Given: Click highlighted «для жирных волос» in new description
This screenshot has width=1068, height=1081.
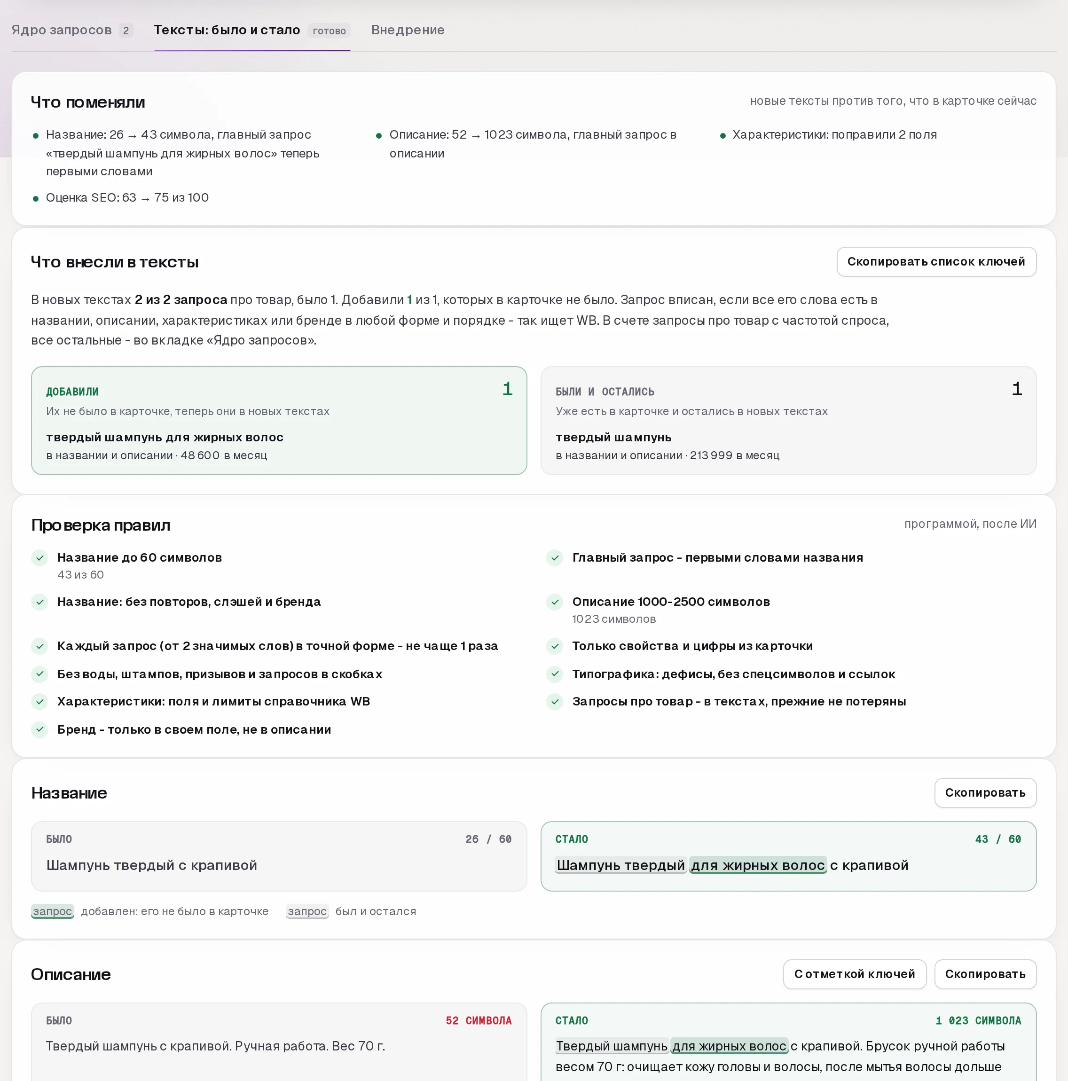Looking at the screenshot, I should point(730,1046).
